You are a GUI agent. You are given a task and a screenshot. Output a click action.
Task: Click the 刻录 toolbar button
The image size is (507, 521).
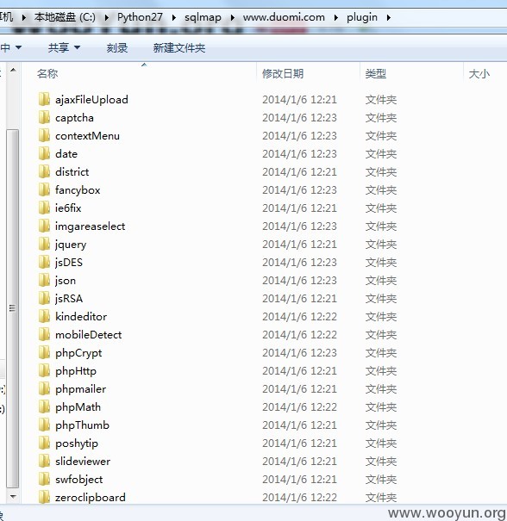(117, 48)
